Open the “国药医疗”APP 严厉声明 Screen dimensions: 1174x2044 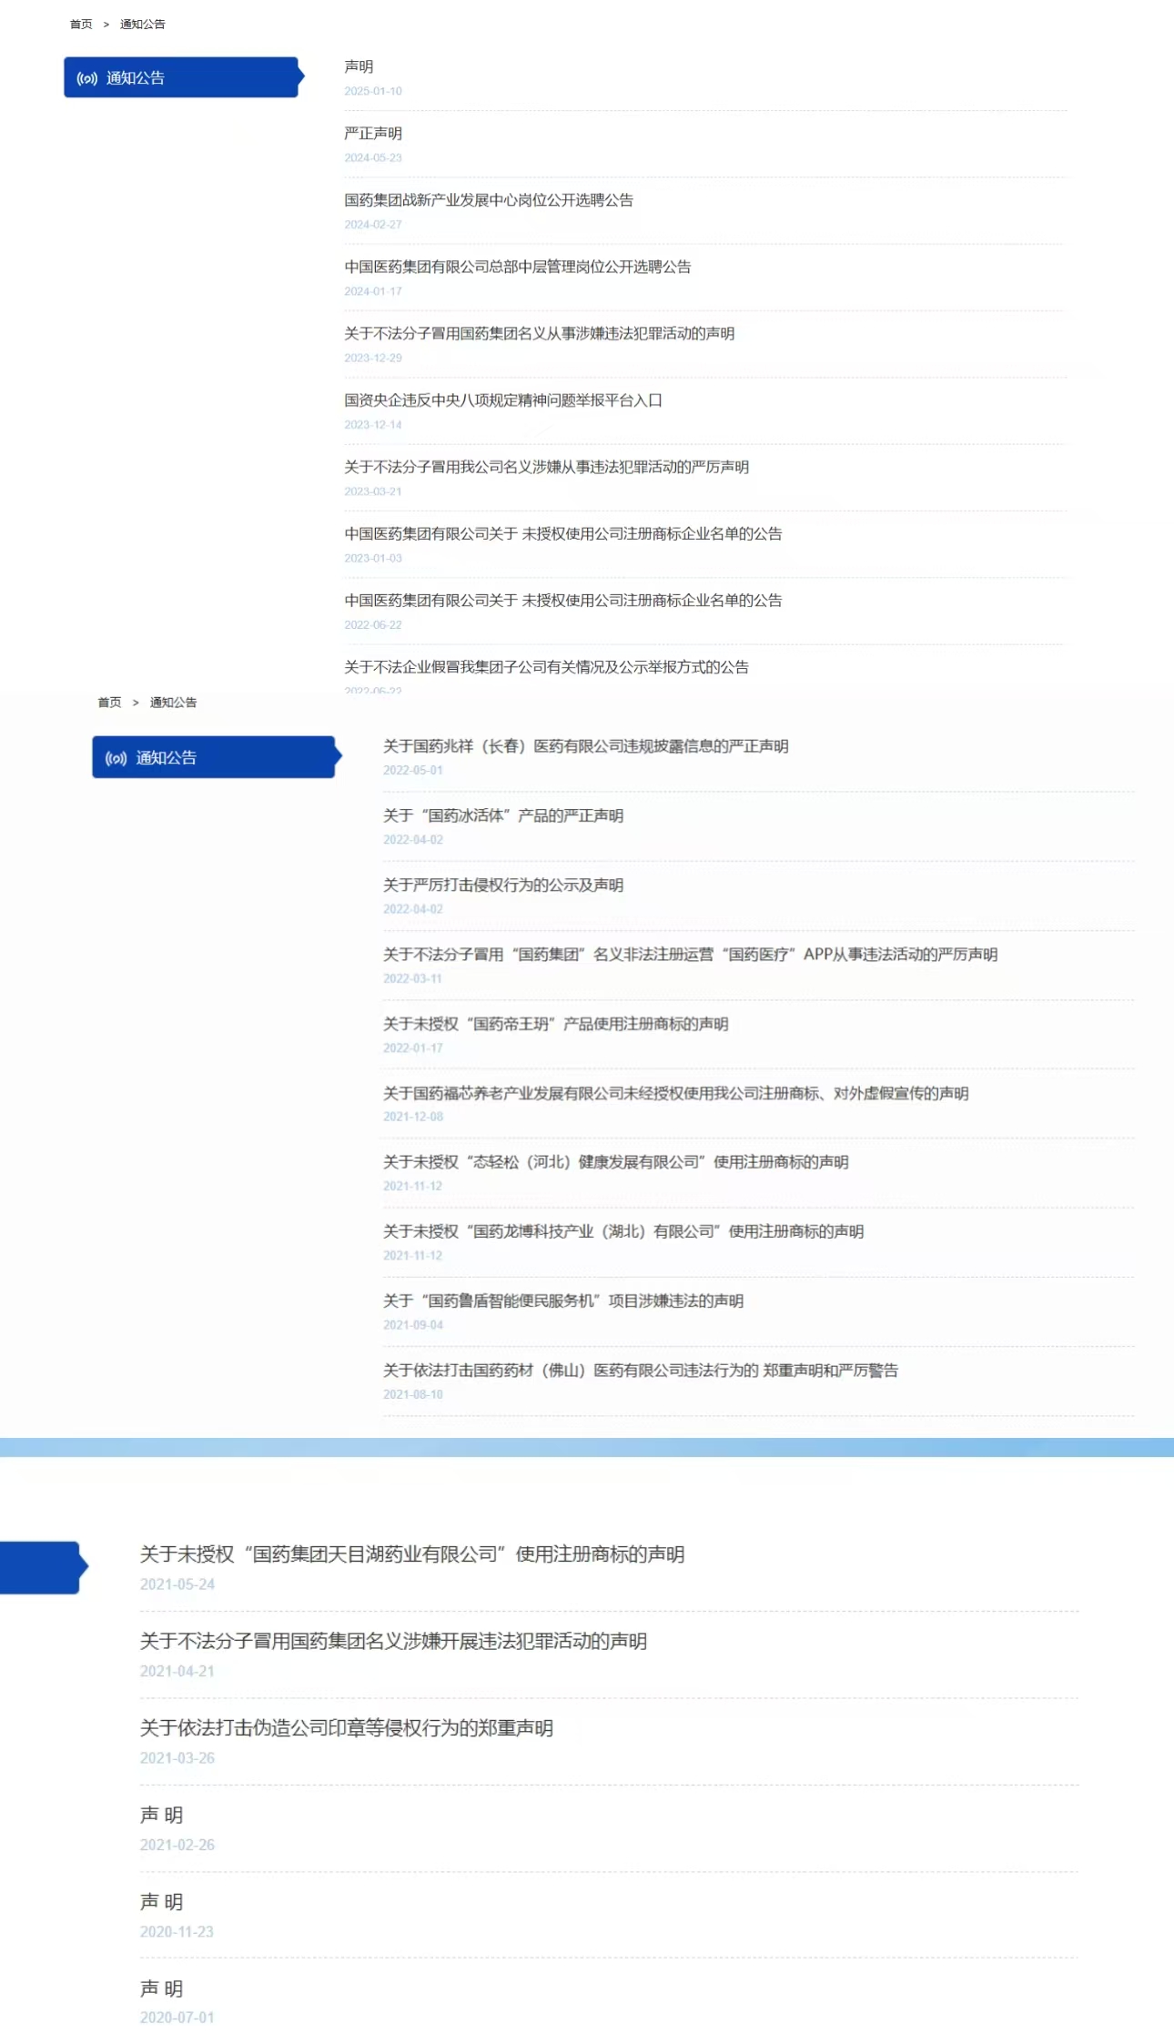point(691,955)
